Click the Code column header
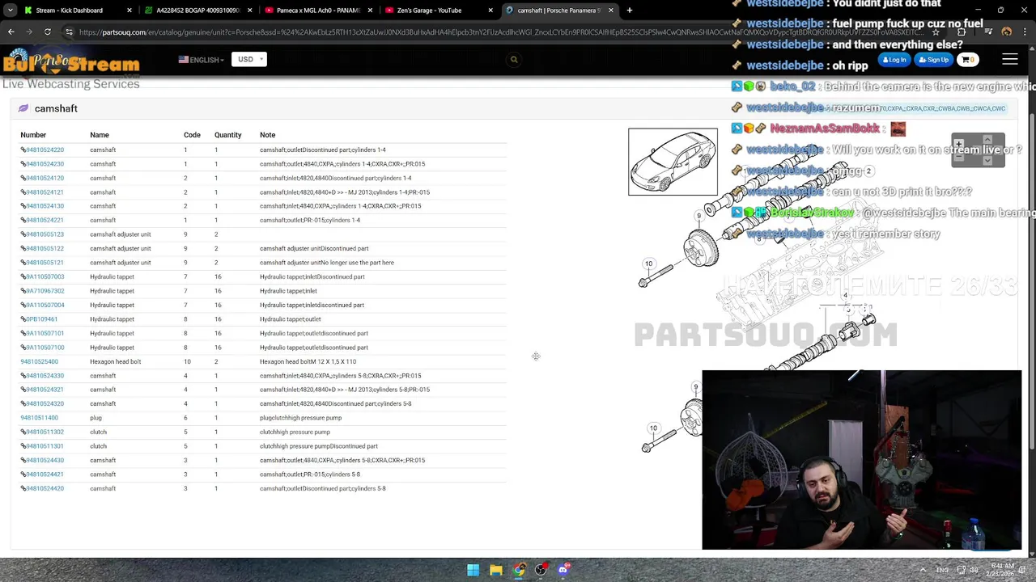Image resolution: width=1036 pixels, height=582 pixels. (192, 135)
